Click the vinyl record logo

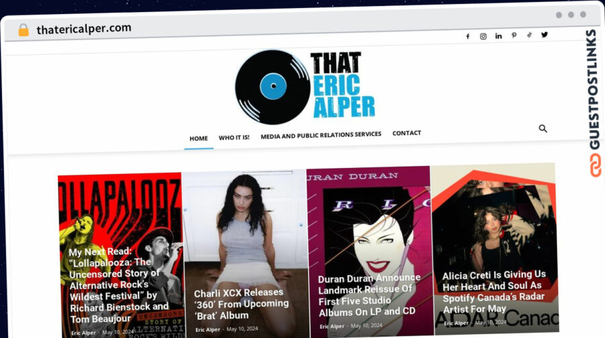(x=273, y=87)
